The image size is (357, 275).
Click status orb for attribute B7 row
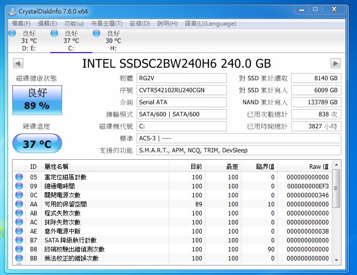19,240
